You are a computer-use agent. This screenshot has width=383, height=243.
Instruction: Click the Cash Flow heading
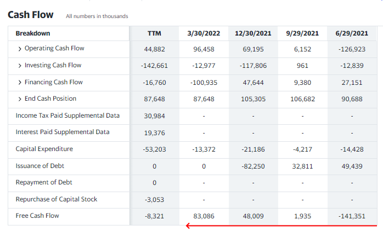click(x=30, y=15)
